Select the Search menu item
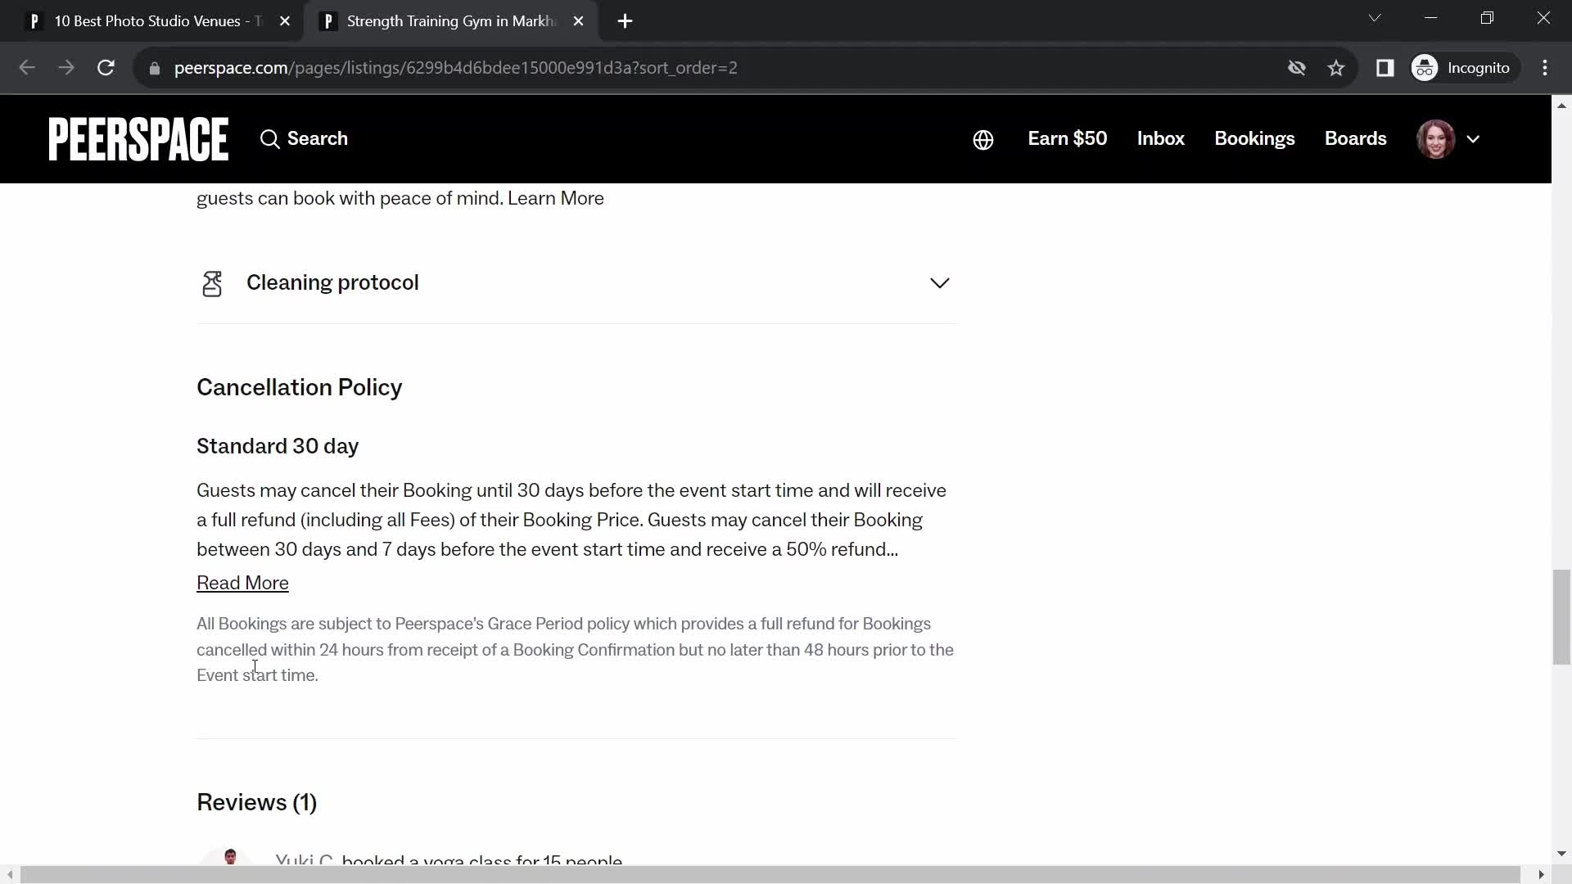 [304, 138]
